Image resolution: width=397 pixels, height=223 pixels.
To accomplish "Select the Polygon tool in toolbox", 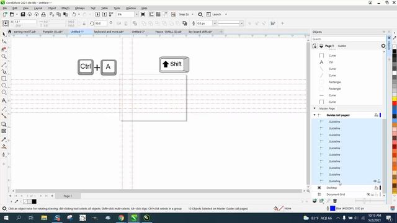I will (x=4, y=92).
